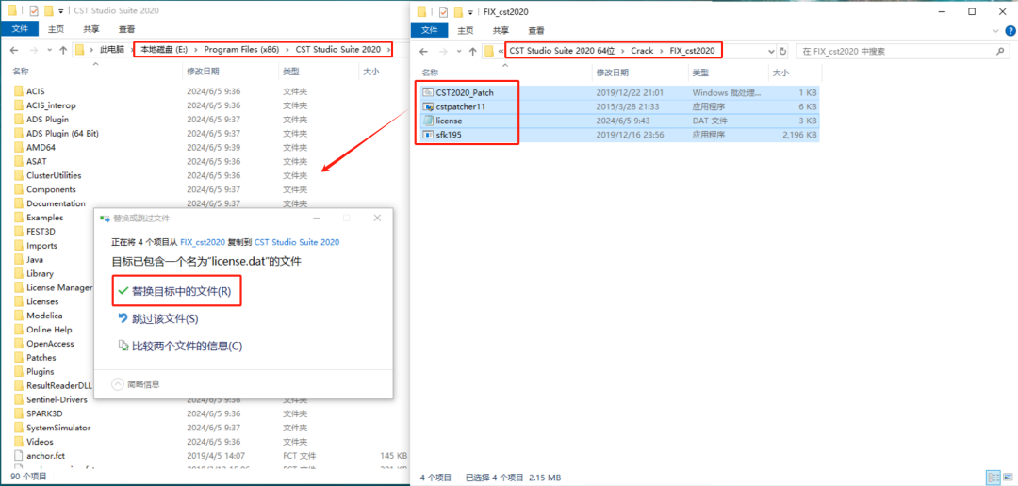Go up one level in FIX_cst2020 window

[x=472, y=51]
